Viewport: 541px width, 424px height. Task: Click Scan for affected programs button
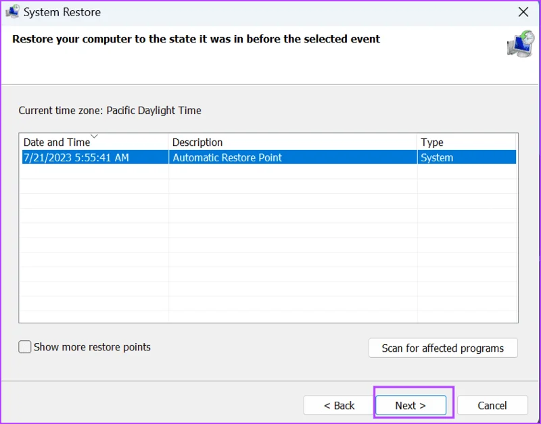[x=443, y=348]
